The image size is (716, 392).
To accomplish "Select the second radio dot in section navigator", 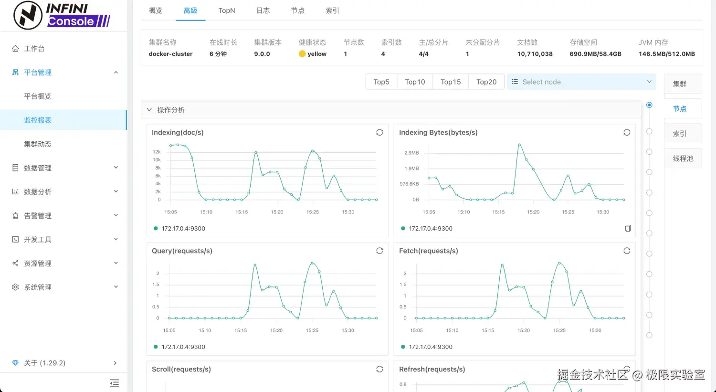I will 649,131.
